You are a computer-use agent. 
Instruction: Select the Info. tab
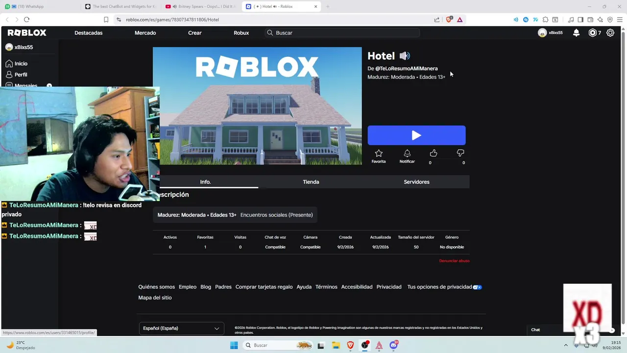coord(205,182)
